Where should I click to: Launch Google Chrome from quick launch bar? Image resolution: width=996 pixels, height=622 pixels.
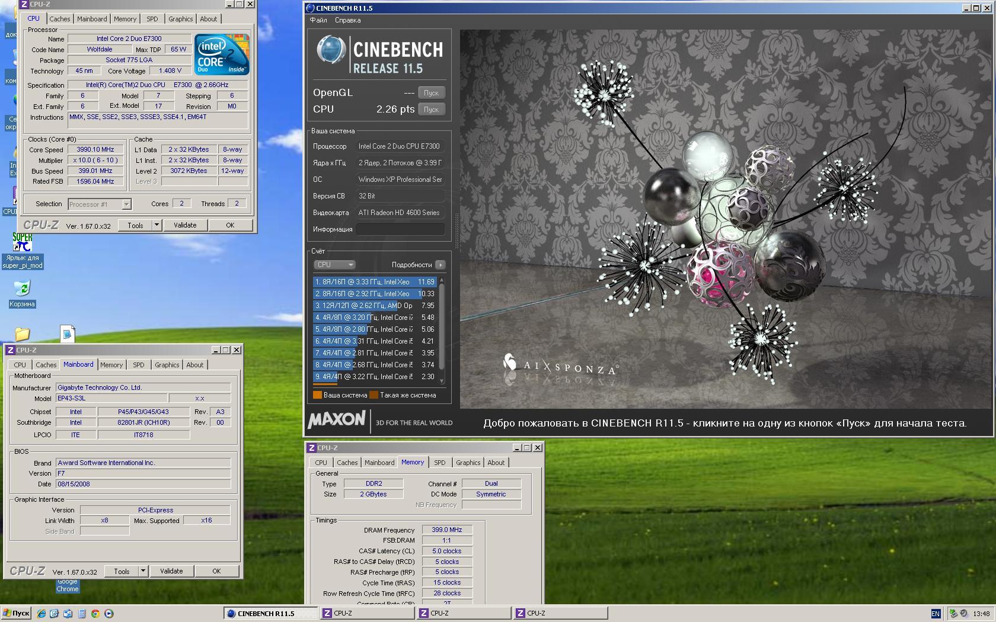click(x=95, y=614)
